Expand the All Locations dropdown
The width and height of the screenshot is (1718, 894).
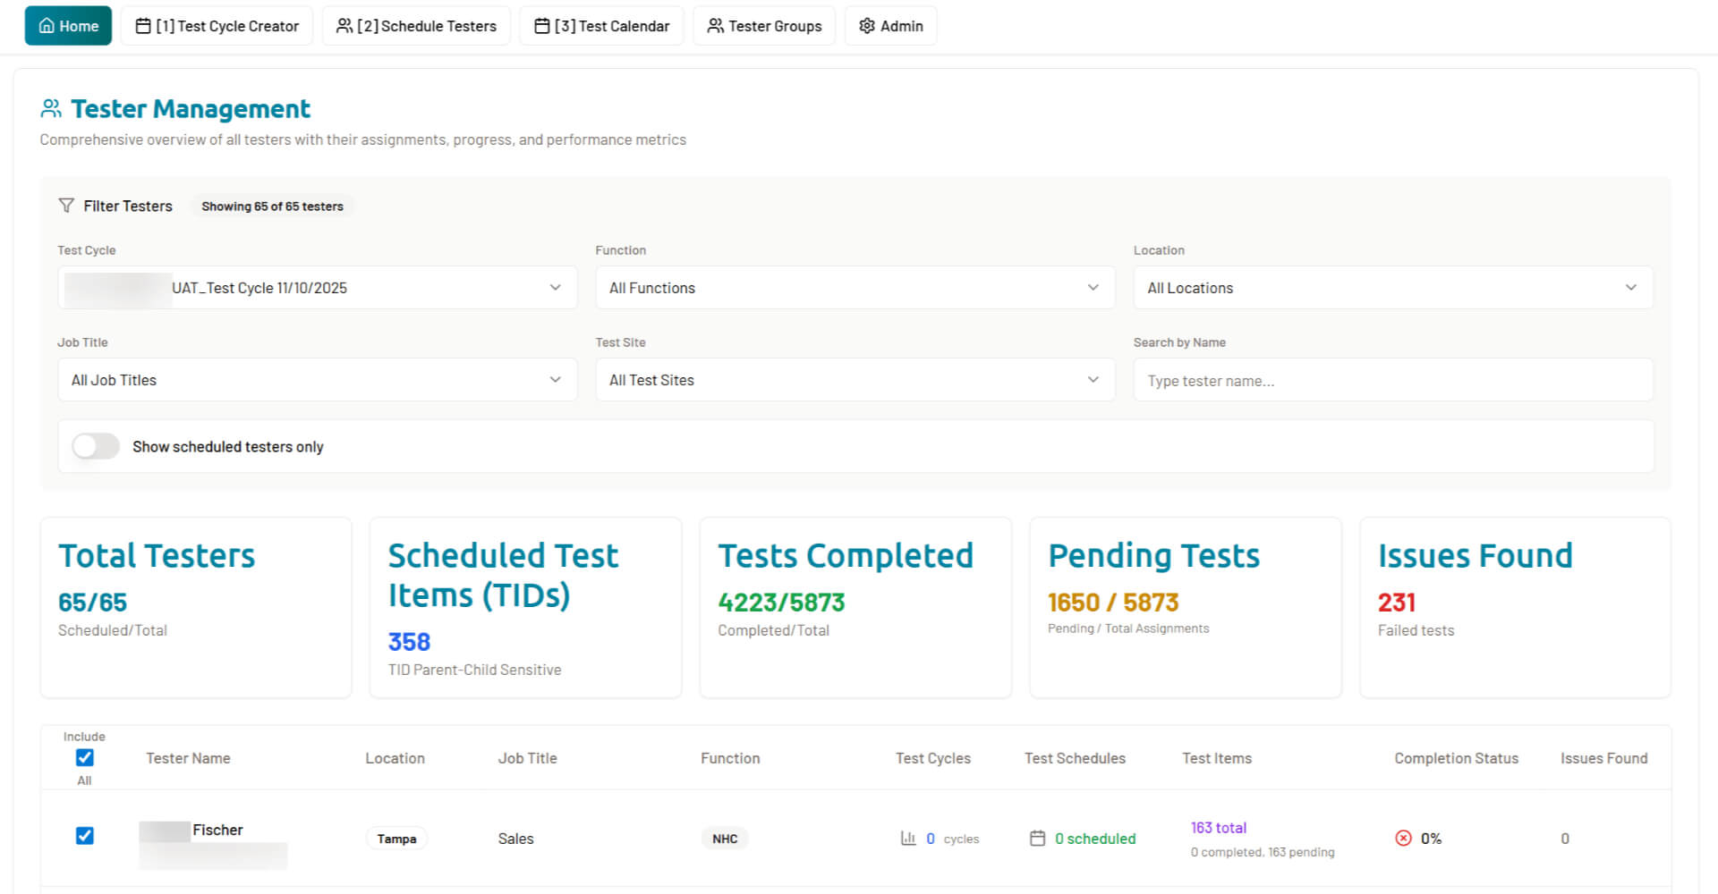(x=1392, y=287)
